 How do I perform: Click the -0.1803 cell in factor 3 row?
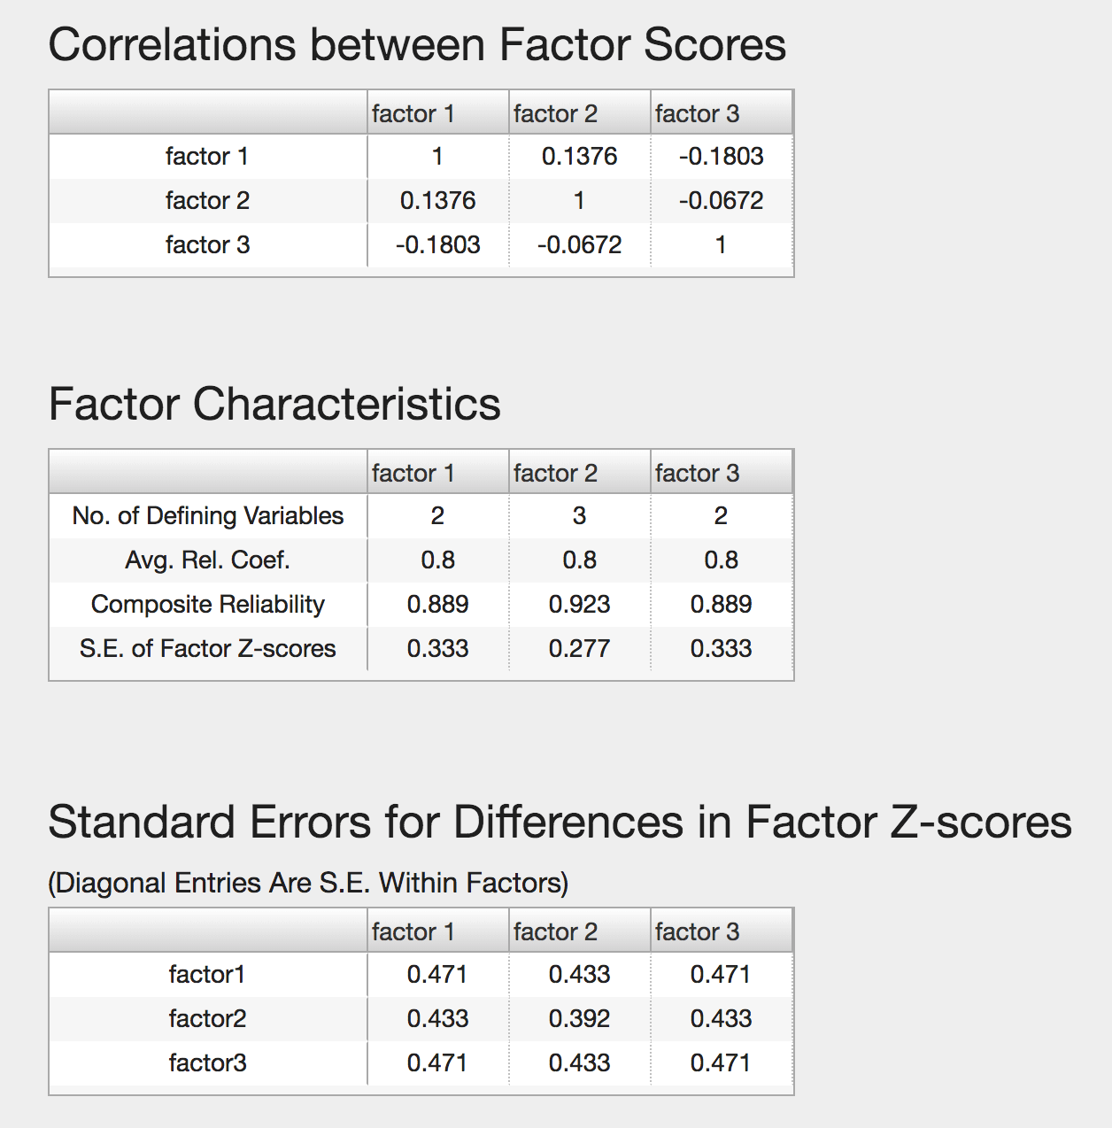437,245
